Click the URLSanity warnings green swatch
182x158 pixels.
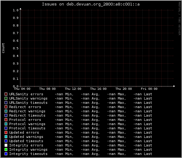click(6, 98)
